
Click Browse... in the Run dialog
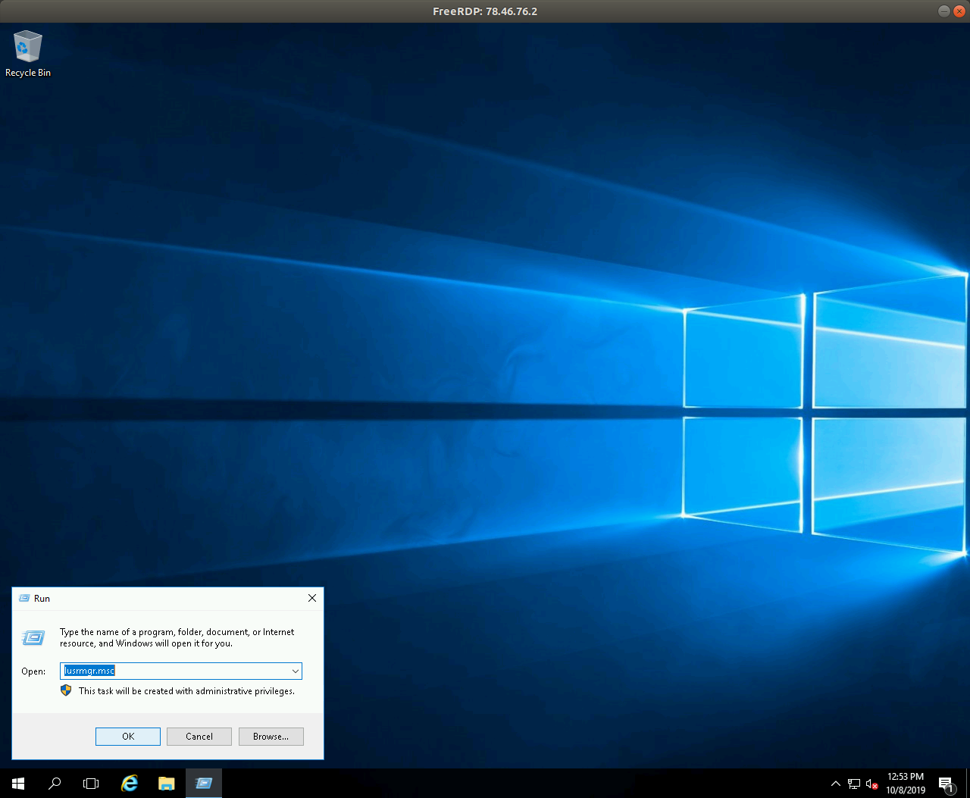click(271, 737)
